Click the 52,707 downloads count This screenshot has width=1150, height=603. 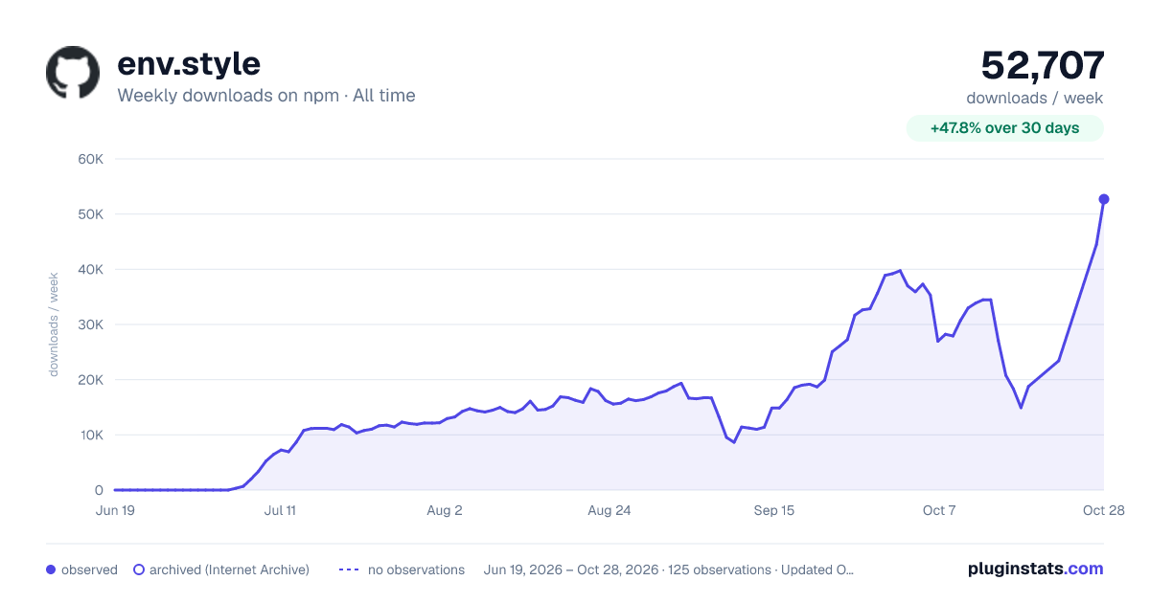(1043, 65)
